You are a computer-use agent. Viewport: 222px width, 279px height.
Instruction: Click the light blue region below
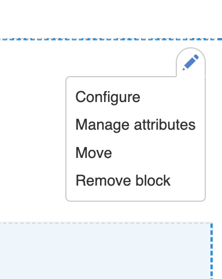point(105,251)
